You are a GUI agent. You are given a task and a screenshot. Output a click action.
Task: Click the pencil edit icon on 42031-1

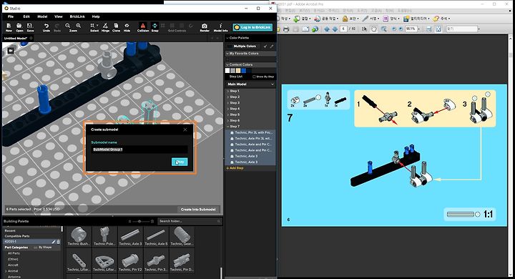[54, 242]
